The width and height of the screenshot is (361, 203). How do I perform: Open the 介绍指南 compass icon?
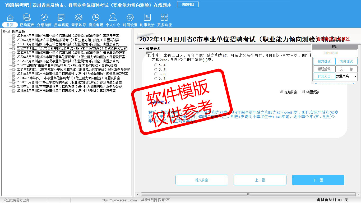coord(44,18)
